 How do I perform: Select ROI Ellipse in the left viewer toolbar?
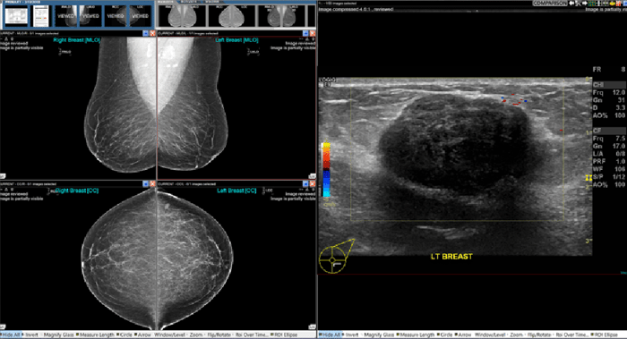pos(284,335)
